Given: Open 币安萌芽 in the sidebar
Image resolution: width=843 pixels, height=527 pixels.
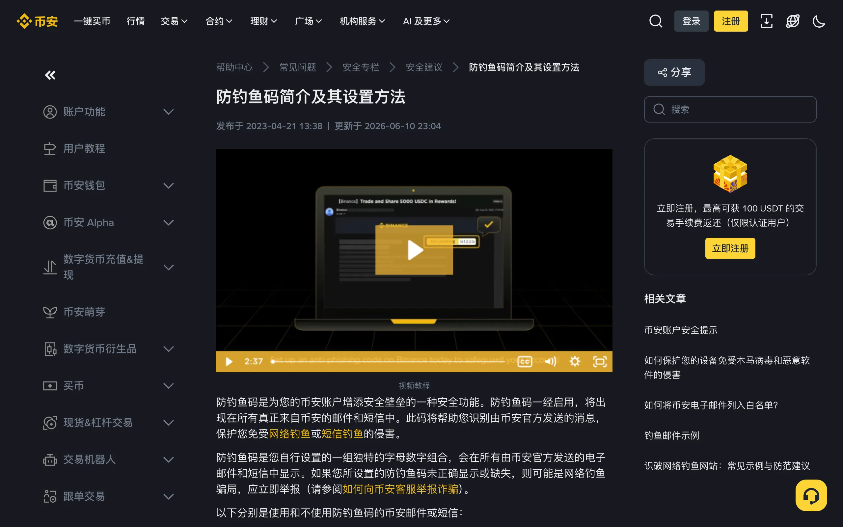Looking at the screenshot, I should tap(84, 312).
